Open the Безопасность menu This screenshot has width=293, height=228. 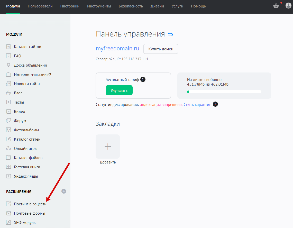point(131,6)
